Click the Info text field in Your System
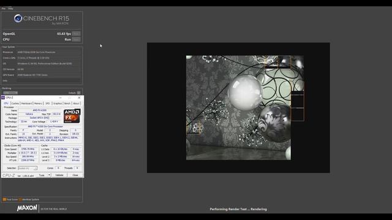This screenshot has height=220, width=392. click(x=49, y=81)
